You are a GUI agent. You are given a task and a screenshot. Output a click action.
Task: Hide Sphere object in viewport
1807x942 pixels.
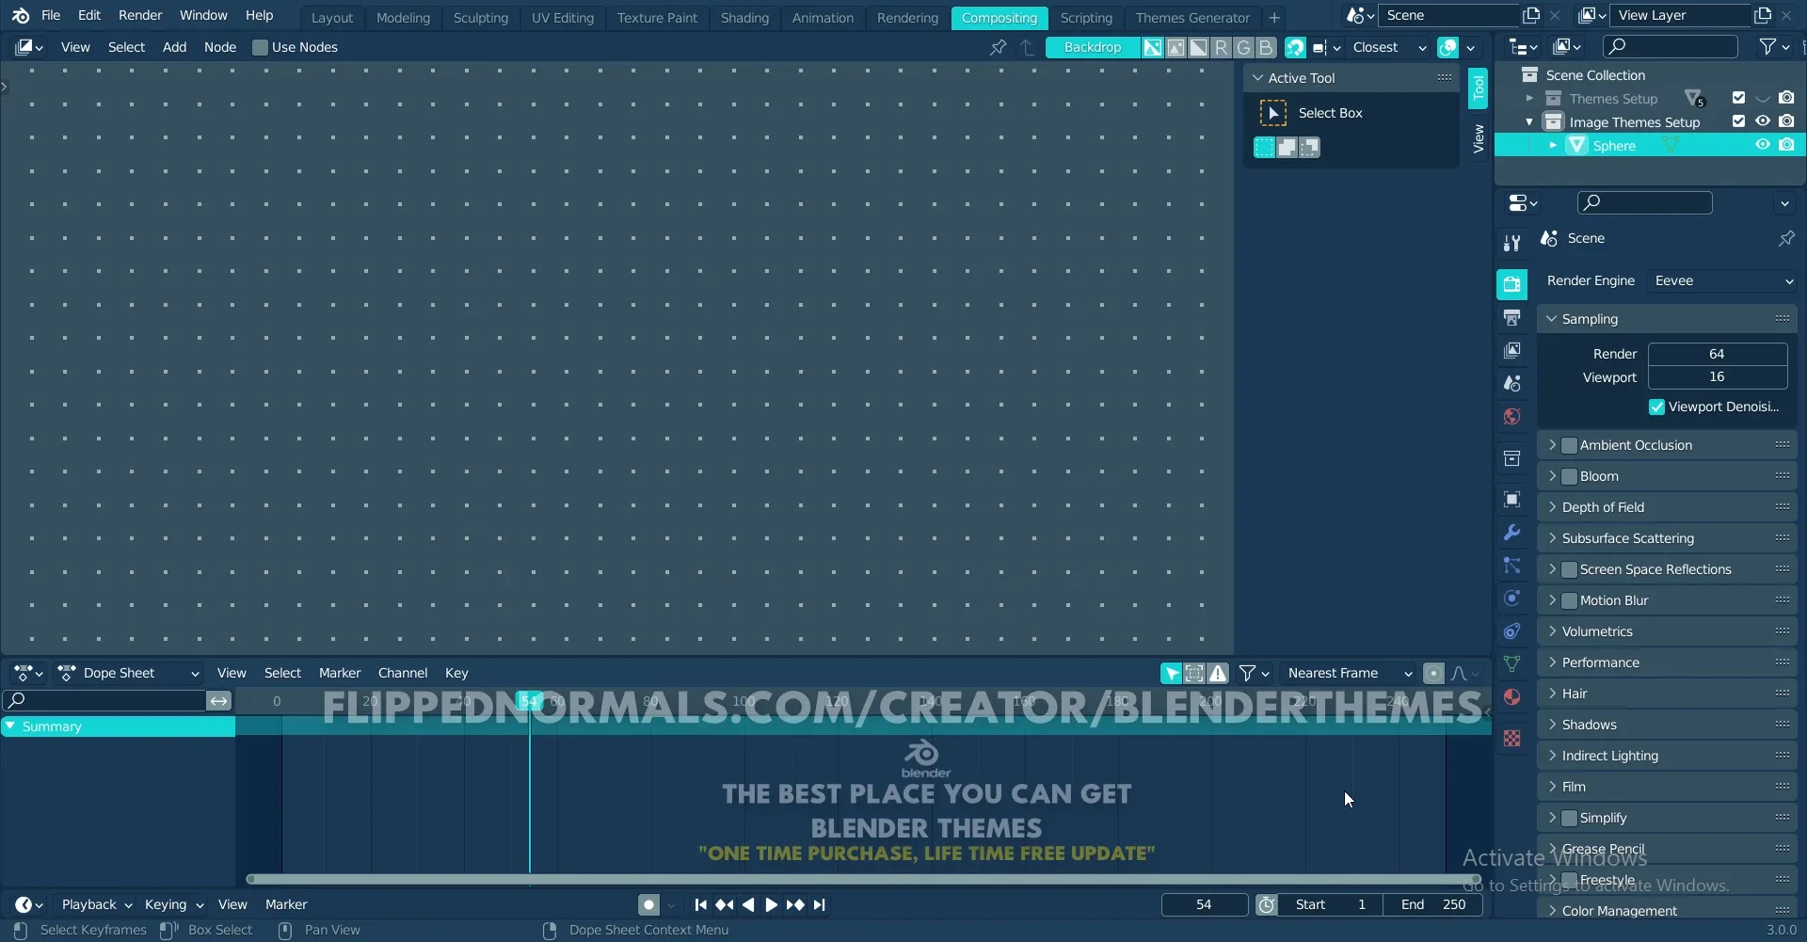click(x=1762, y=145)
